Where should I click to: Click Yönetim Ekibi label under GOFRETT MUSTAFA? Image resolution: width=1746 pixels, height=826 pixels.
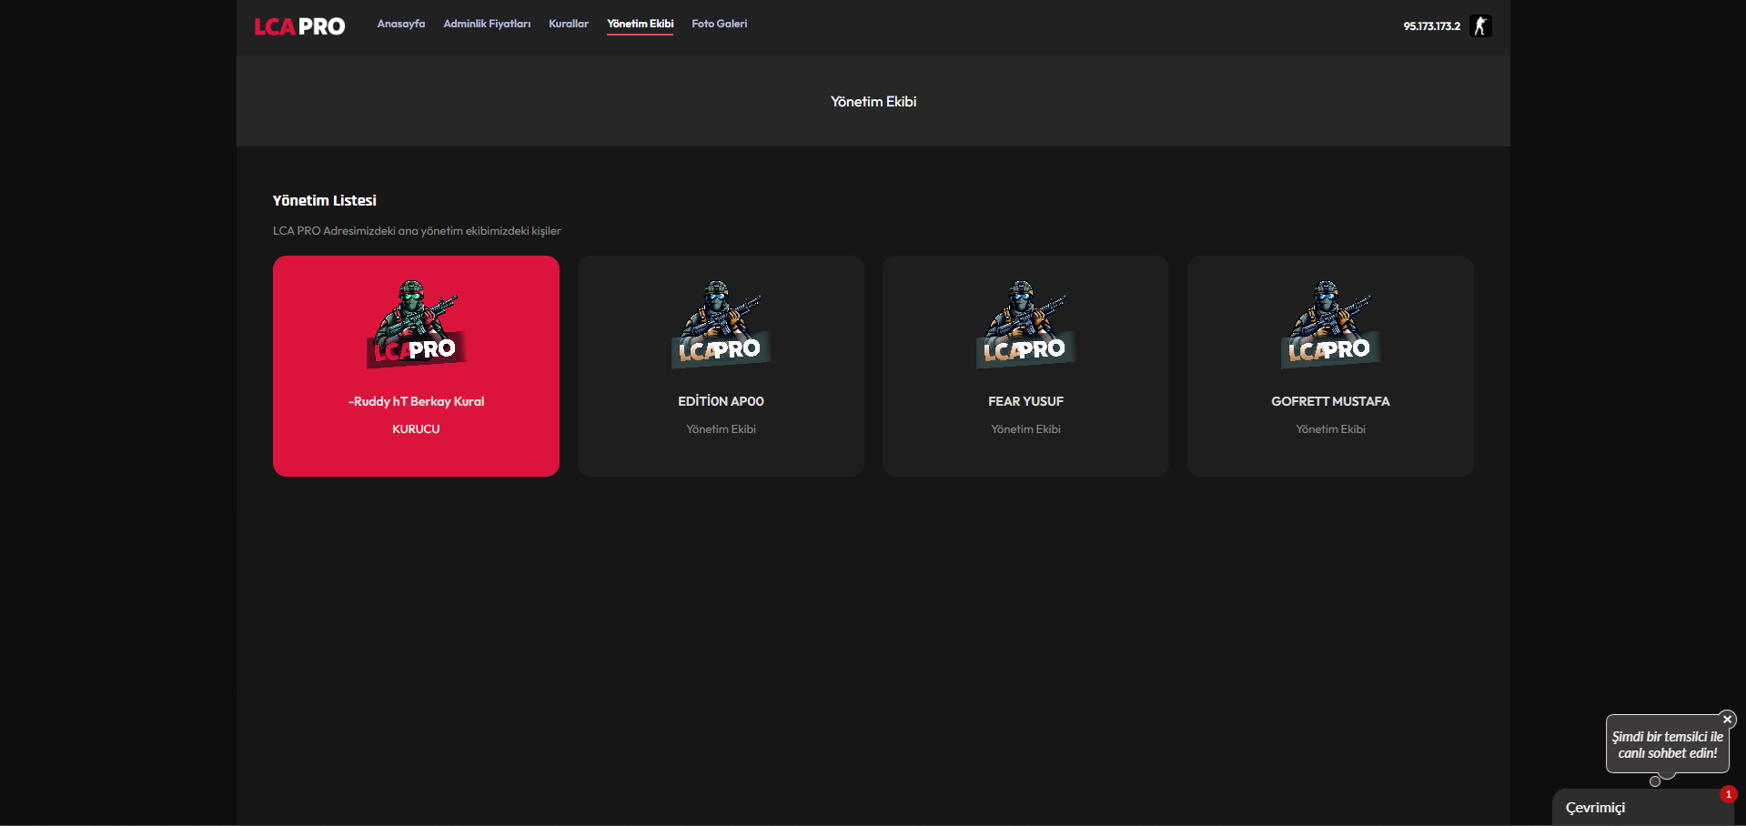pyautogui.click(x=1330, y=428)
